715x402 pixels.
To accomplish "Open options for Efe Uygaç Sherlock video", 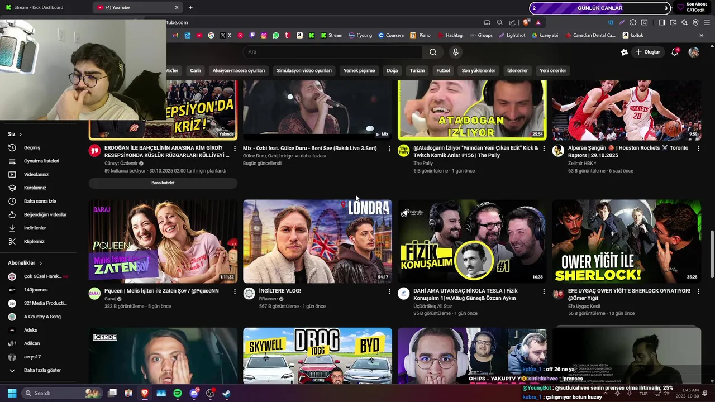I will point(698,291).
